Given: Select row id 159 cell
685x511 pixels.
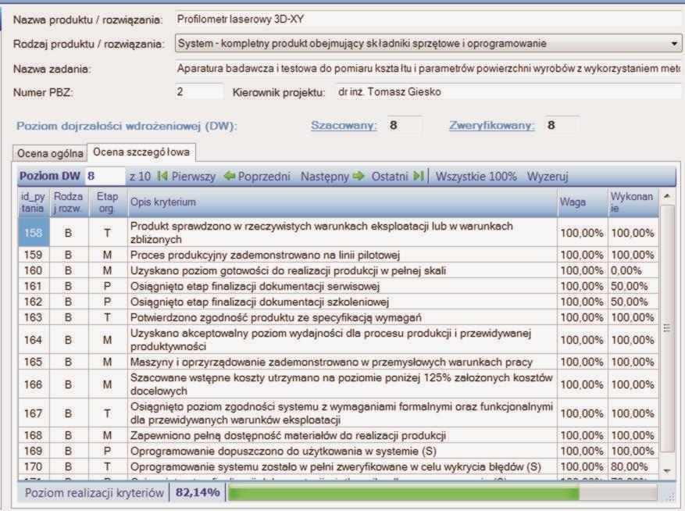Looking at the screenshot, I should 34,255.
